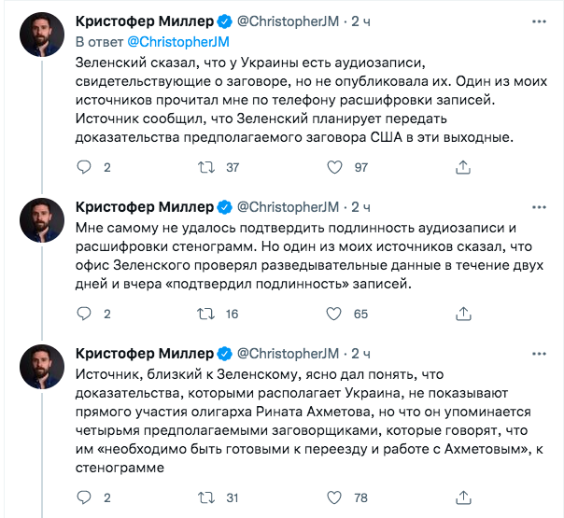Share the second tweet
The height and width of the screenshot is (518, 564).
[x=460, y=314]
